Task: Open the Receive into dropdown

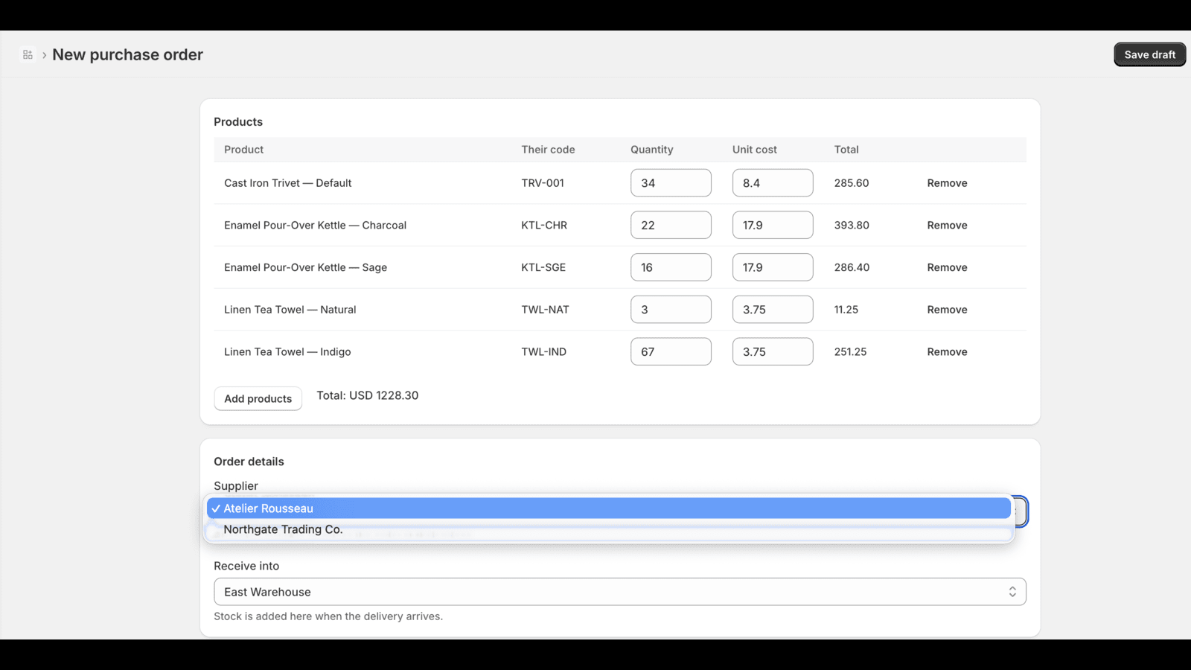Action: point(620,592)
